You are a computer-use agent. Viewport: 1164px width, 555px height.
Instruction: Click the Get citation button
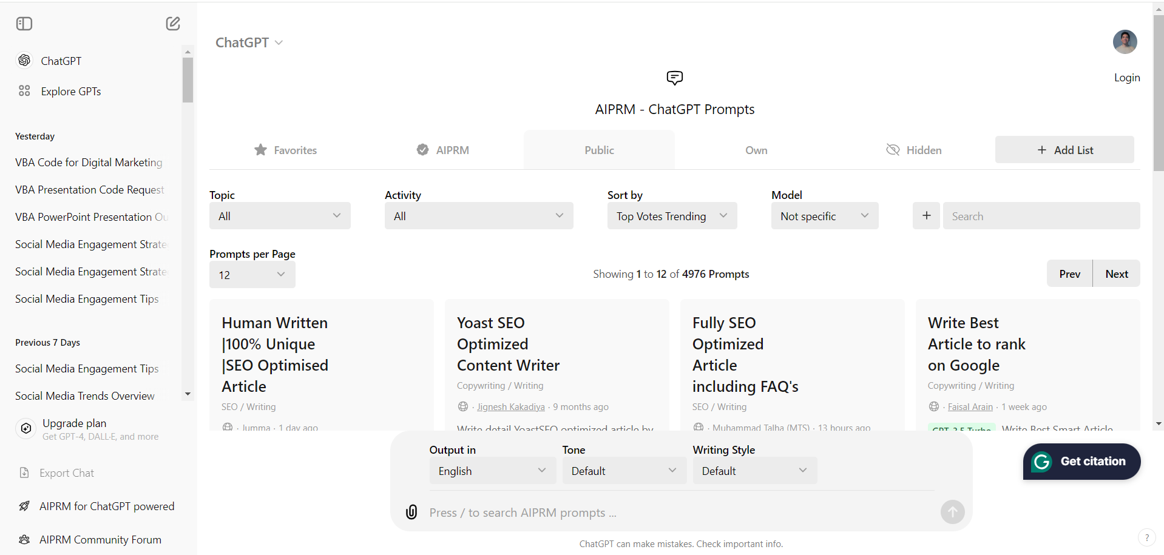click(1081, 462)
